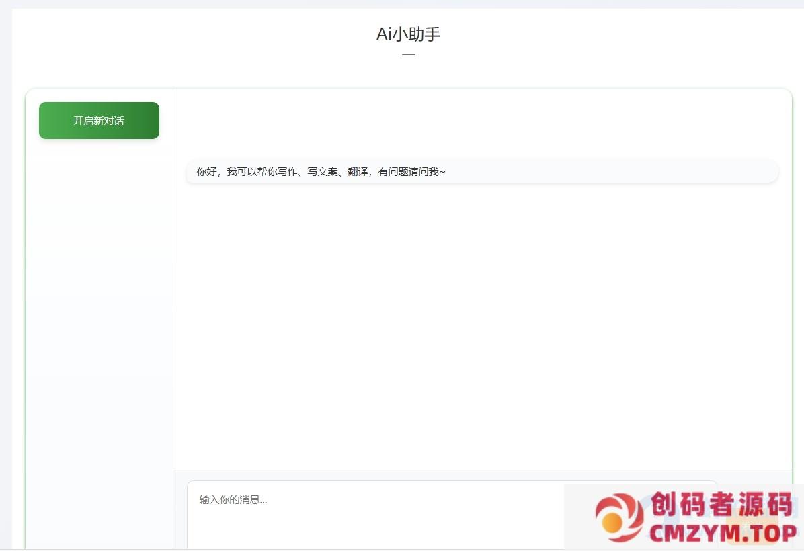Image resolution: width=804 pixels, height=551 pixels.
Task: Click 有问题请问我 at the end of greeting
Action: 408,172
